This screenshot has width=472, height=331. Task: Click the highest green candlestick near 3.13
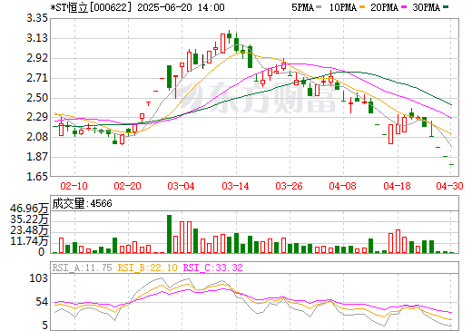230,36
